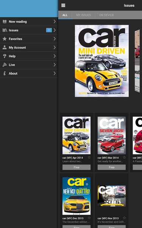Expand the About row chevron
This screenshot has width=142, height=228.
tap(55, 73)
